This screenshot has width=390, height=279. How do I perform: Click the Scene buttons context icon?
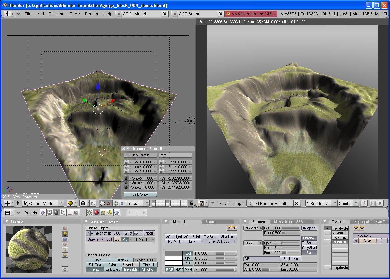tap(76, 213)
